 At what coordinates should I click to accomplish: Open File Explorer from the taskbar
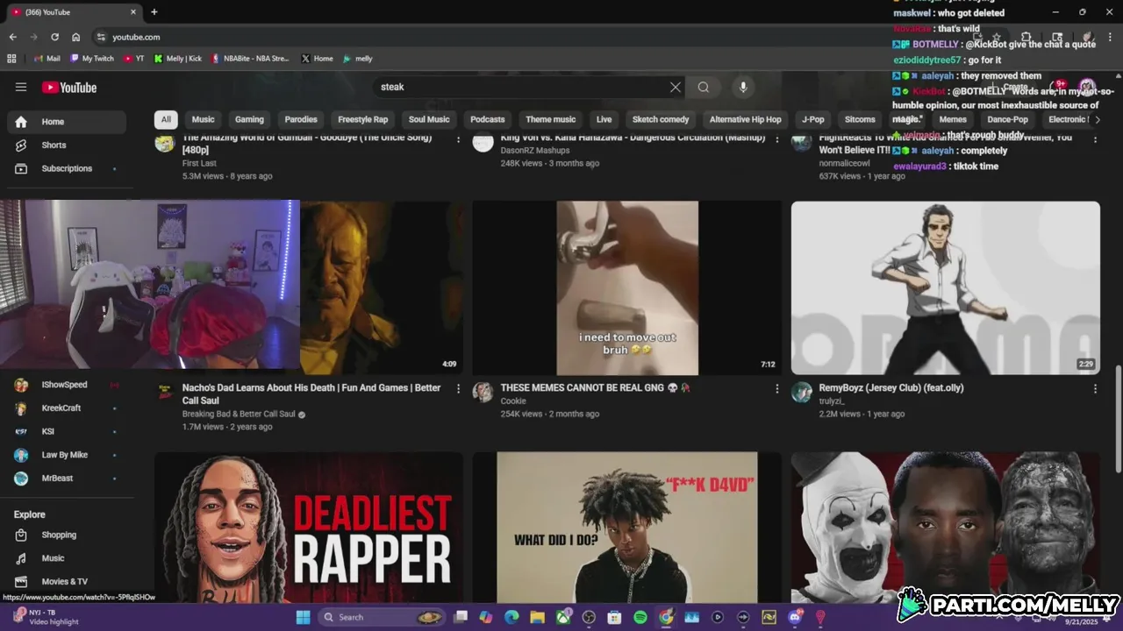point(537,617)
